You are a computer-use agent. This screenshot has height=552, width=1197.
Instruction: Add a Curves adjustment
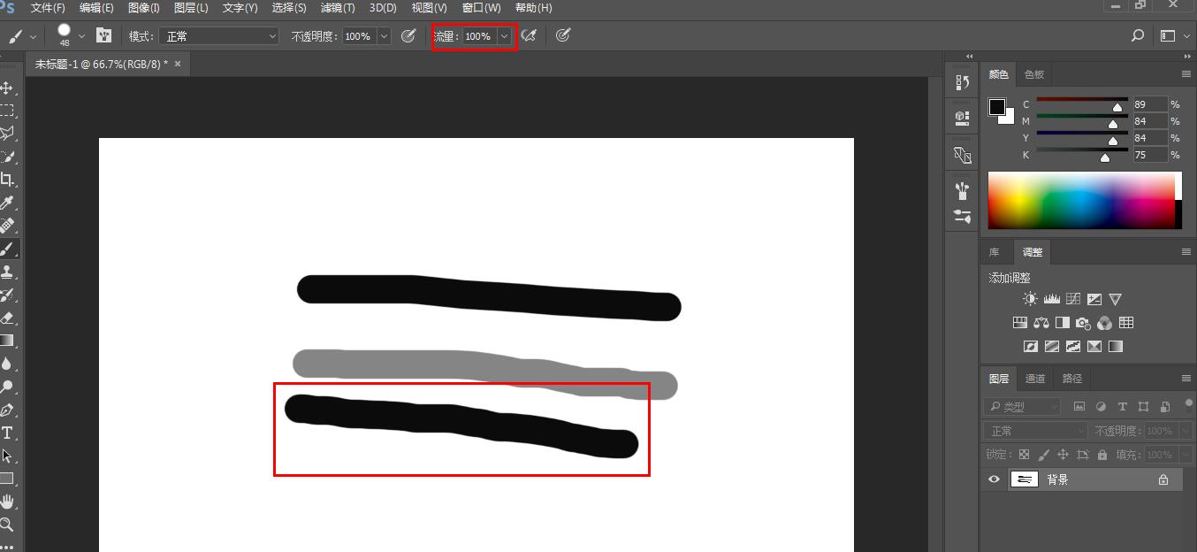pyautogui.click(x=1072, y=299)
